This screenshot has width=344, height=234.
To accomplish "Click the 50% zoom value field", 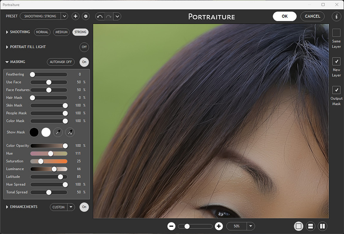I will (x=236, y=226).
